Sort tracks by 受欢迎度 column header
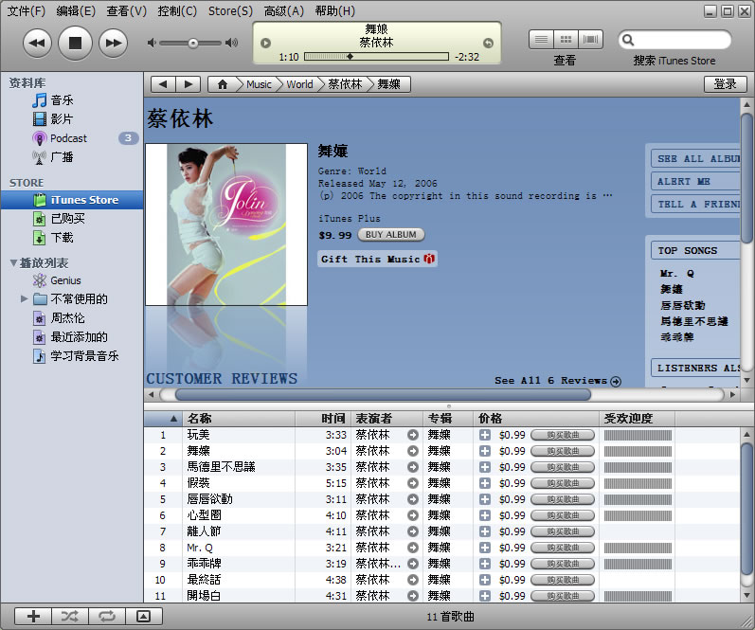Screen dimensions: 755x630 pyautogui.click(x=638, y=419)
